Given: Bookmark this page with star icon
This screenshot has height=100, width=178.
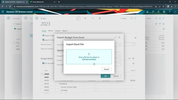Looking at the screenshot, I should (x=163, y=6).
